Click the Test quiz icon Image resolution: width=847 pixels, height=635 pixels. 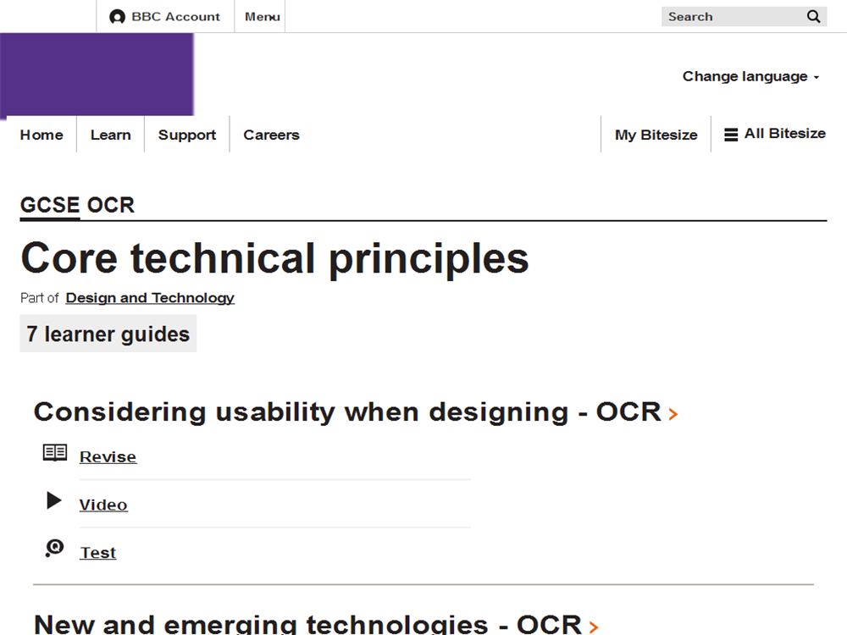click(55, 549)
